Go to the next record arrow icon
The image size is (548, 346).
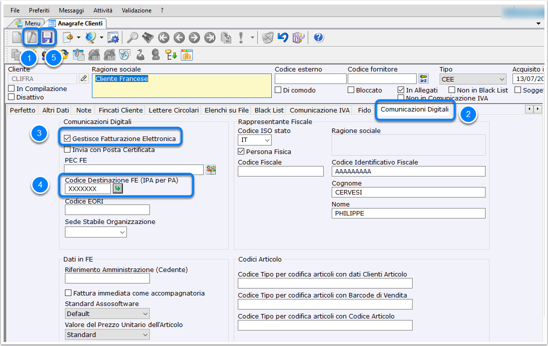click(194, 37)
